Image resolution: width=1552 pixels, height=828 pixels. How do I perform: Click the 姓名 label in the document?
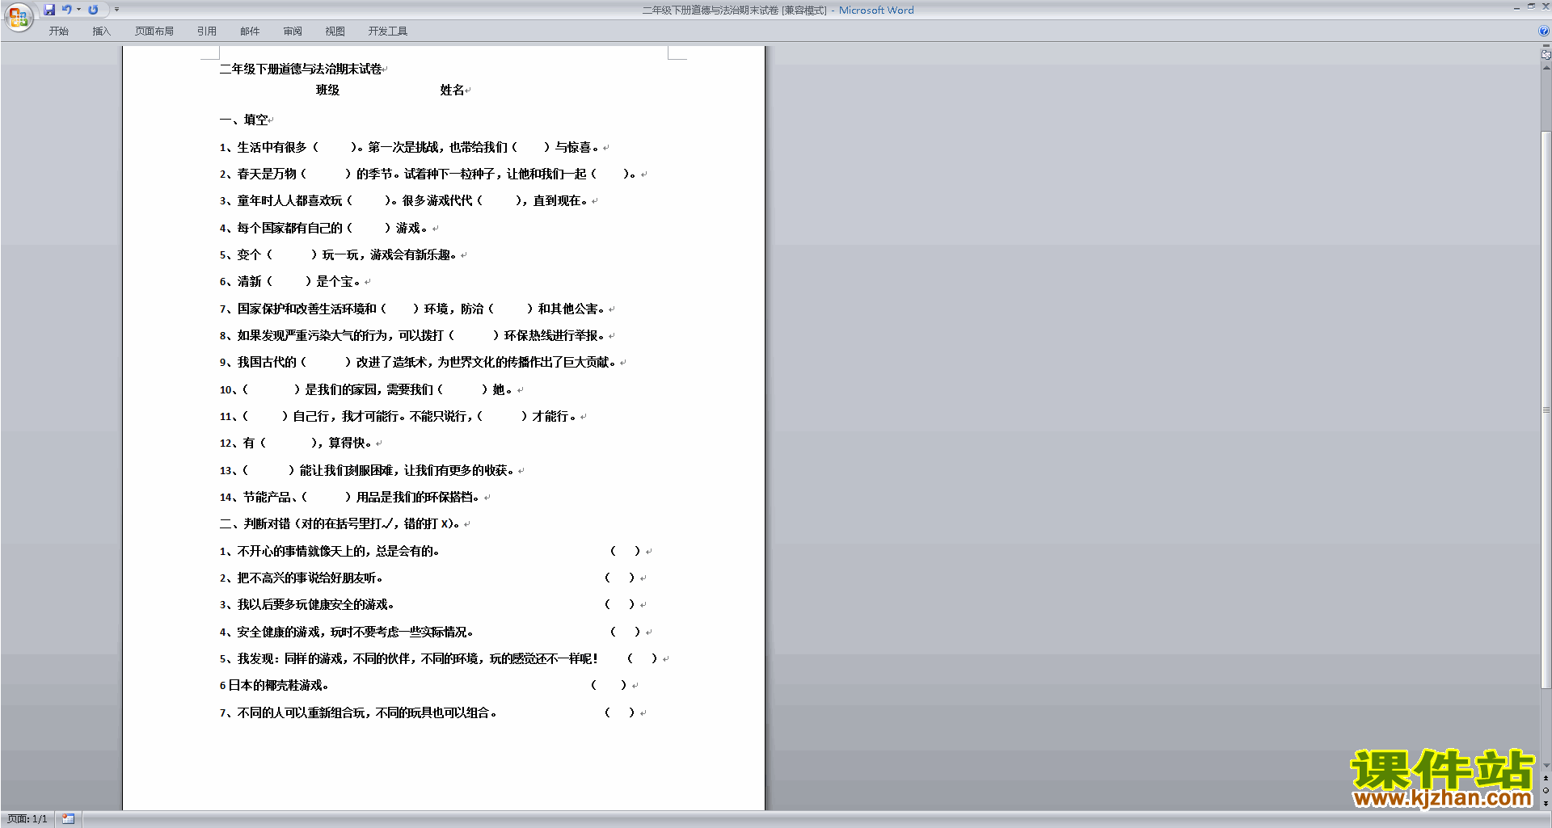tap(452, 90)
